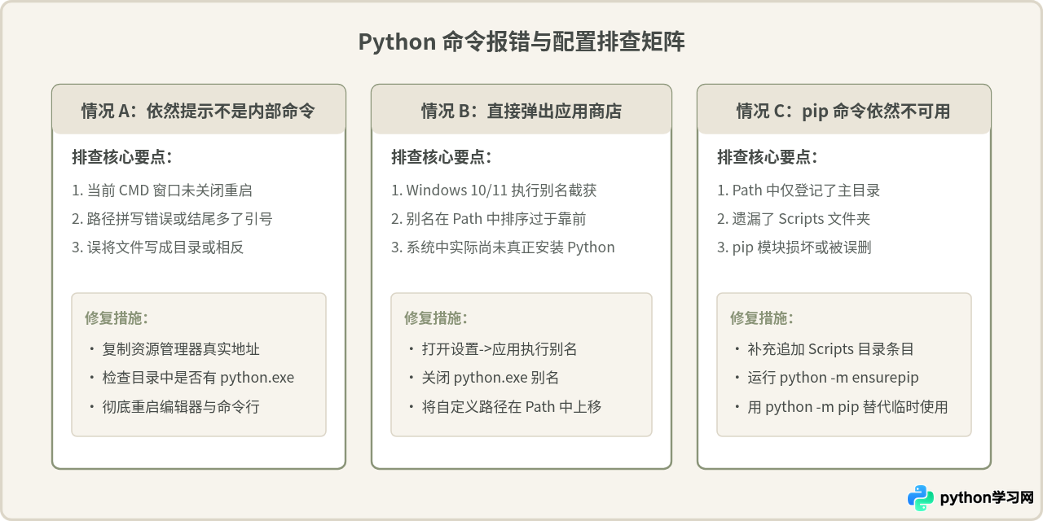The image size is (1043, 521).
Task: Click the title 'Python 命令报错与配置排查矩阵'
Action: pos(521,42)
